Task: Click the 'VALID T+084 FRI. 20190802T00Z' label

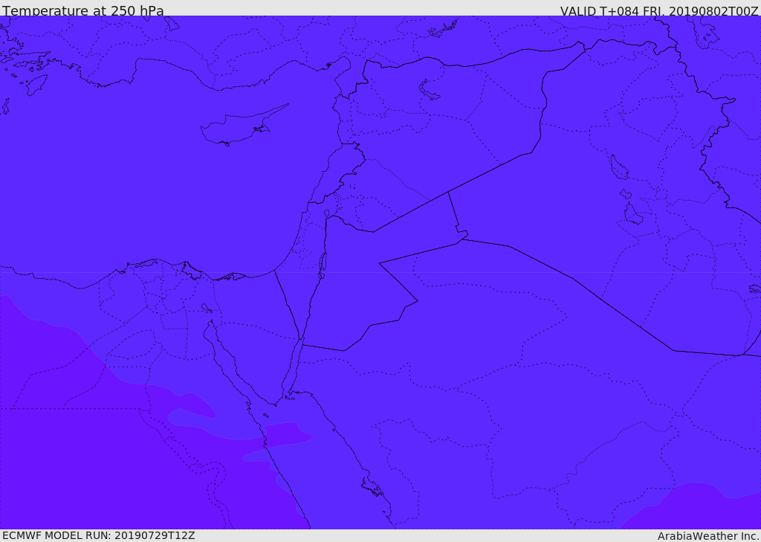Action: click(659, 10)
